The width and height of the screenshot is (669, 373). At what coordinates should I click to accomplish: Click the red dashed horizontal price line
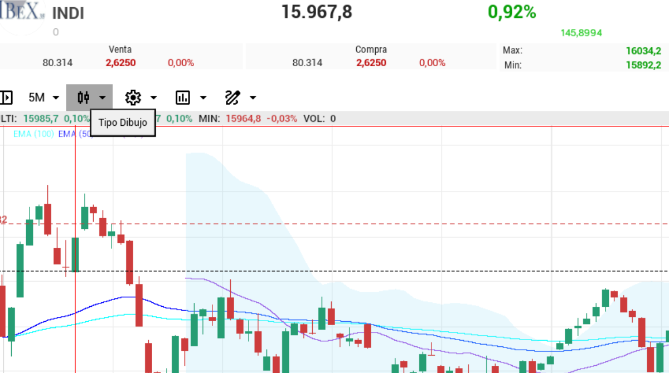click(x=390, y=224)
